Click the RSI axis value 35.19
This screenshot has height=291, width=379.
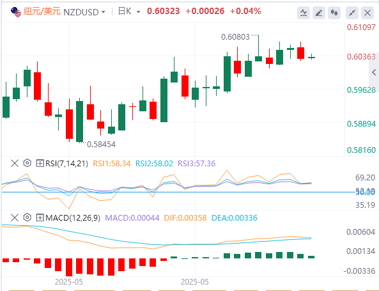pyautogui.click(x=365, y=205)
